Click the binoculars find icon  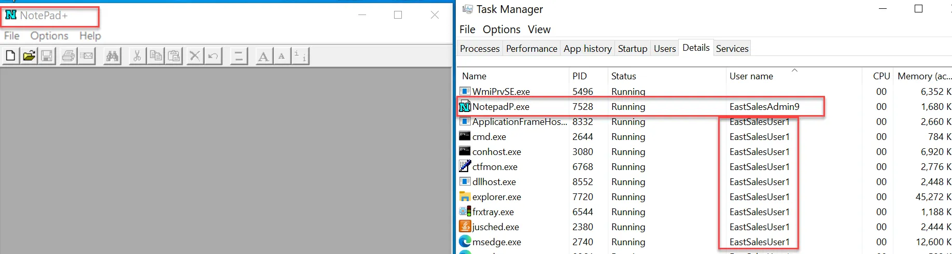coord(112,56)
